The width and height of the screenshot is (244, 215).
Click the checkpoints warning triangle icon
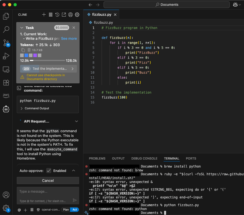pos(22,77)
